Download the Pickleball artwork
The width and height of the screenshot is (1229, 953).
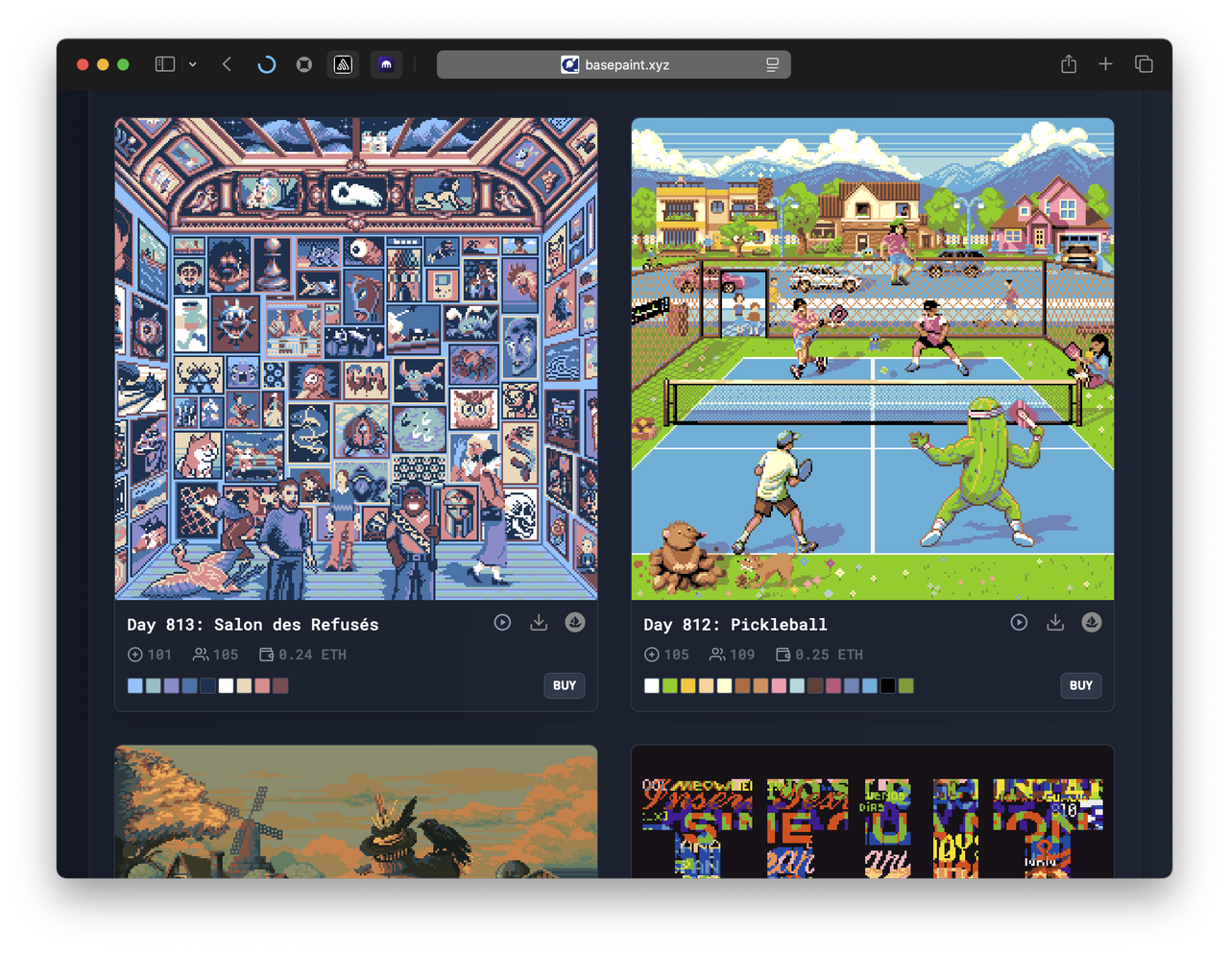[1055, 623]
